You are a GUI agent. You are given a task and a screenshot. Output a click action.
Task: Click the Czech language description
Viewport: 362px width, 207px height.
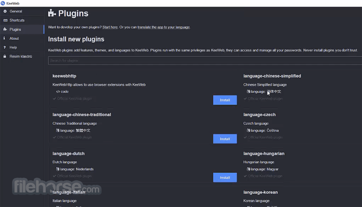[x=256, y=123]
